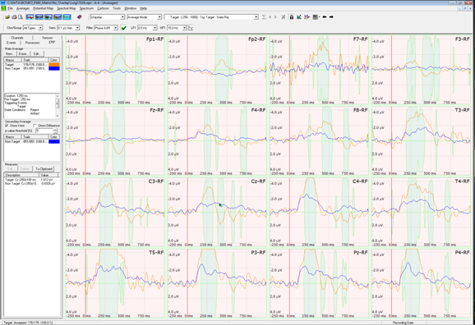Toggle the Show t-test checkbox

pyautogui.click(x=7, y=126)
